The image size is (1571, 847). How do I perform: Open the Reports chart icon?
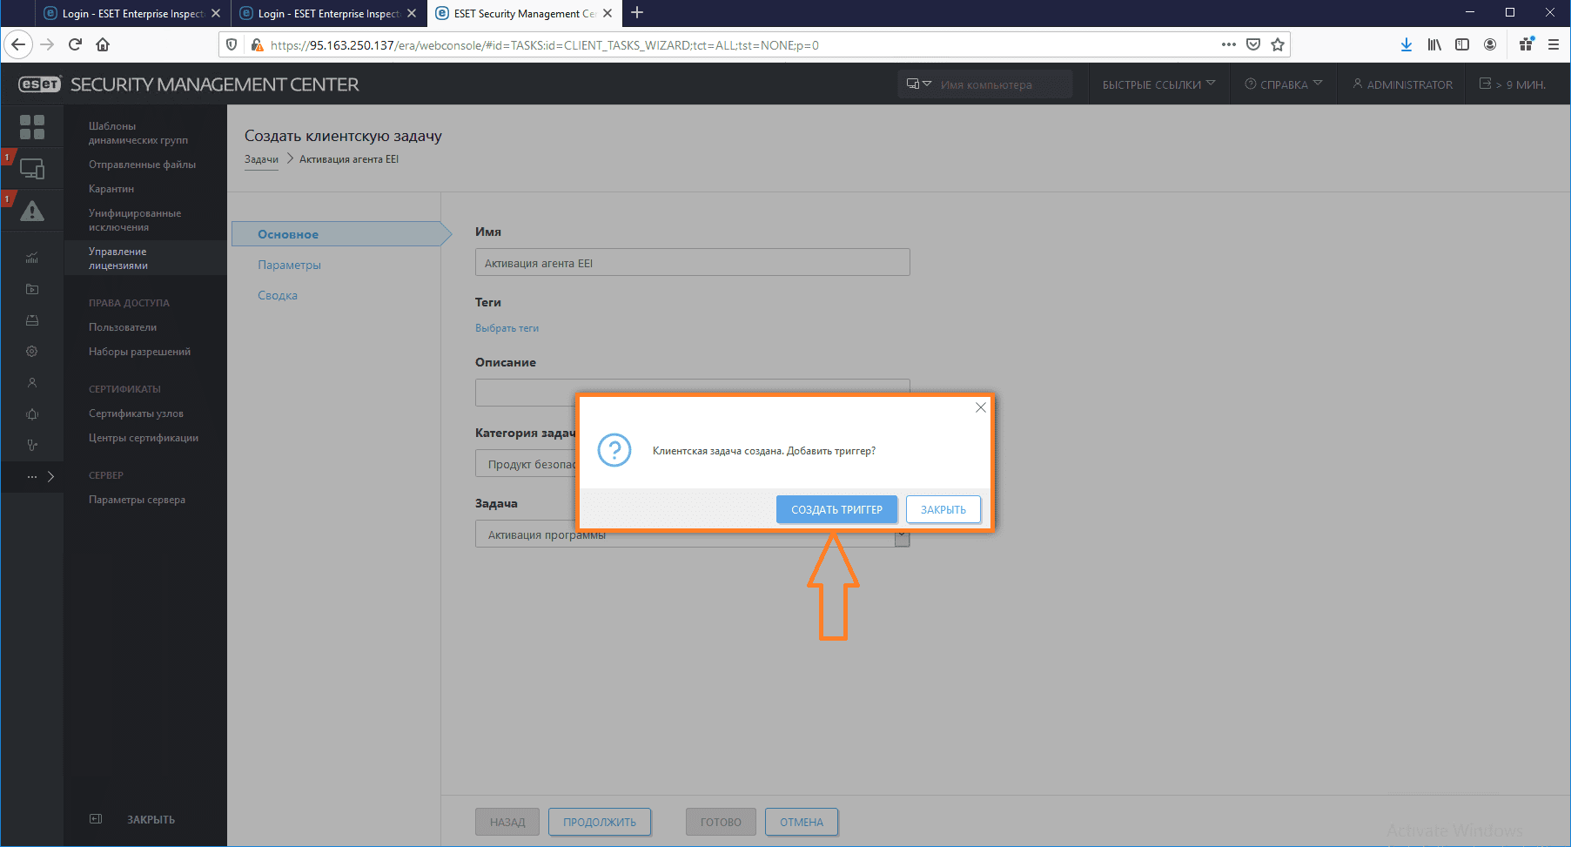[x=32, y=258]
